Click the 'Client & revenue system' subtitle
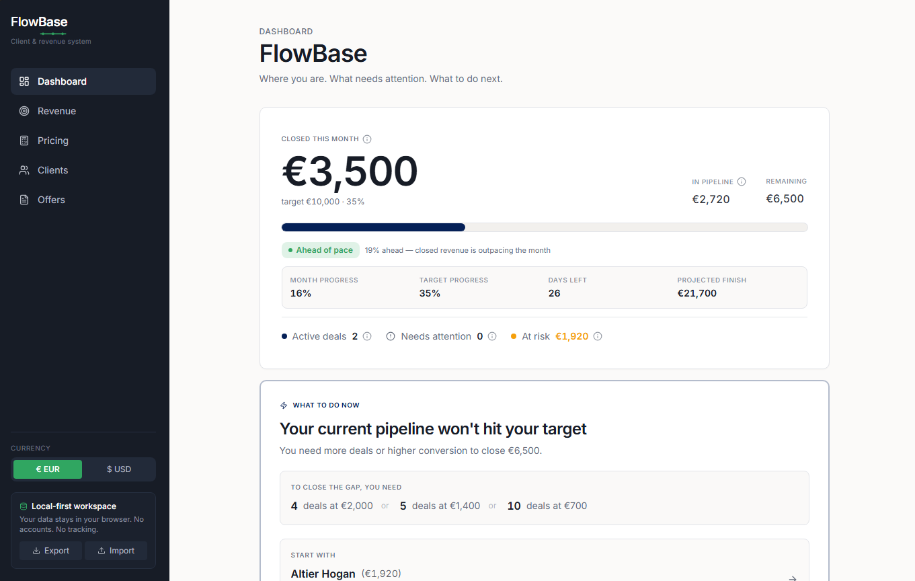The width and height of the screenshot is (915, 581). (51, 41)
